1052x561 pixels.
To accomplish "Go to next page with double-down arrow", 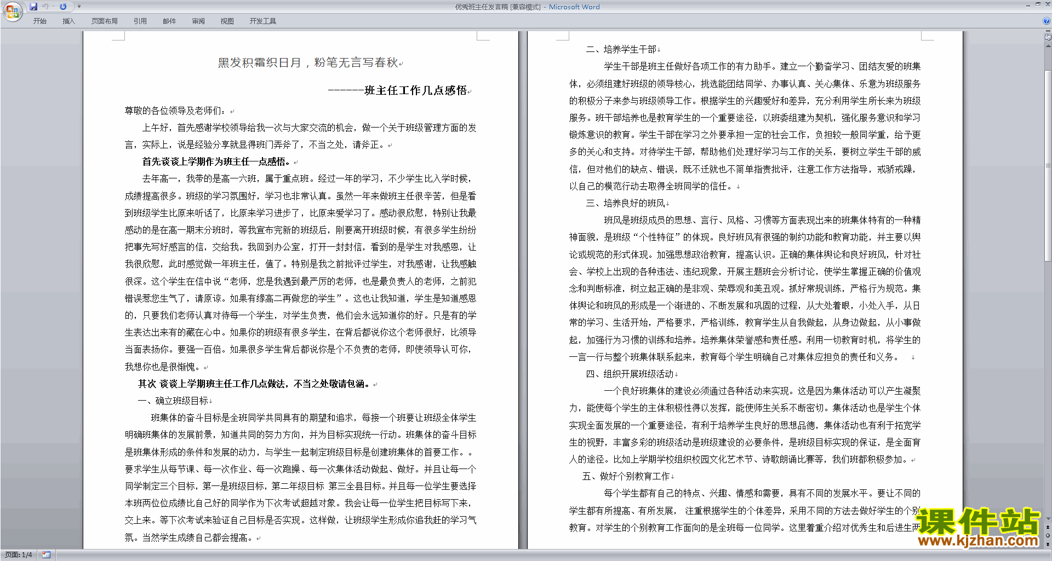I will pyautogui.click(x=1048, y=545).
